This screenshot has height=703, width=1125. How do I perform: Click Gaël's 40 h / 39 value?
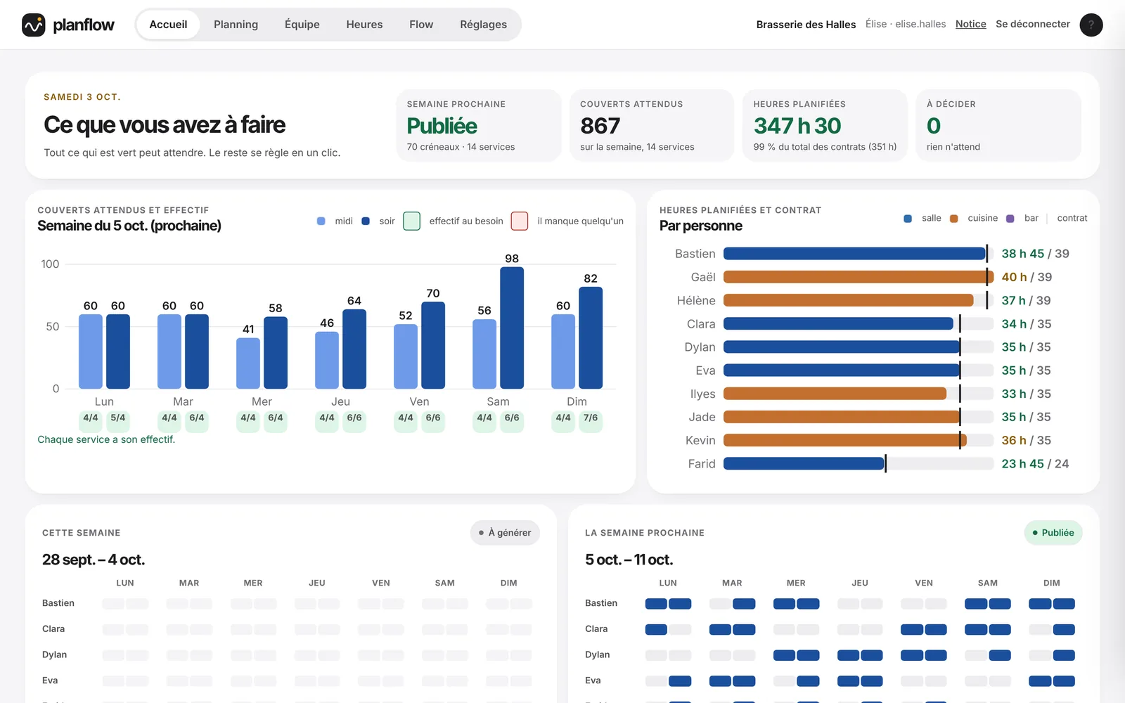pyautogui.click(x=1027, y=277)
